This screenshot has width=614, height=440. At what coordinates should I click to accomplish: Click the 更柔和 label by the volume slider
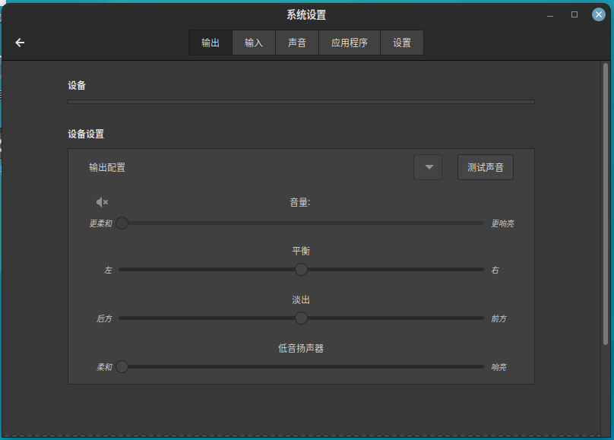click(x=100, y=223)
